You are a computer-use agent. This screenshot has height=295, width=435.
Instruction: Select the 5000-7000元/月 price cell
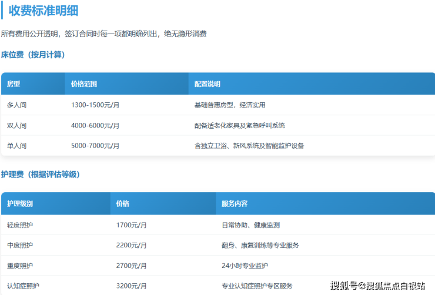click(x=95, y=145)
